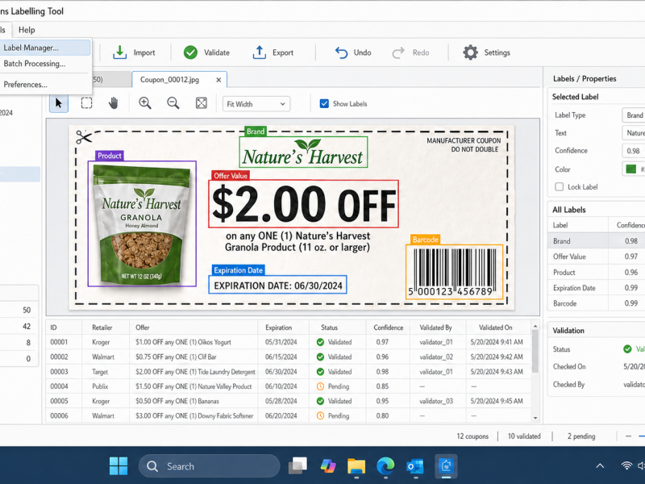Viewport: 645px width, 484px height.
Task: Click the Validate button label
Action: click(217, 52)
